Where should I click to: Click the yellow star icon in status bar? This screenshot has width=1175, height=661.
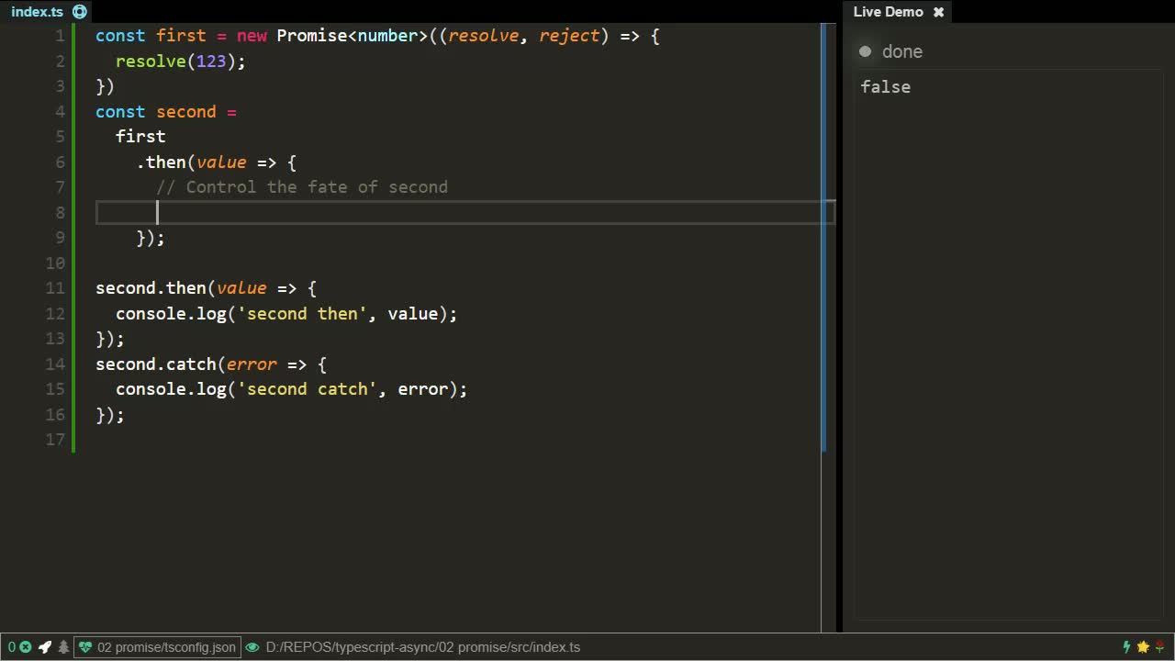pos(1143,647)
